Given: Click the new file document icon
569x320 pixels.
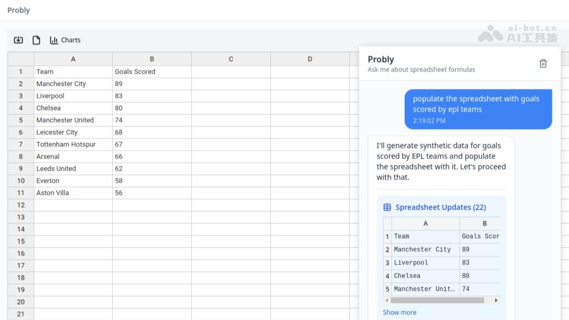Looking at the screenshot, I should 36,40.
